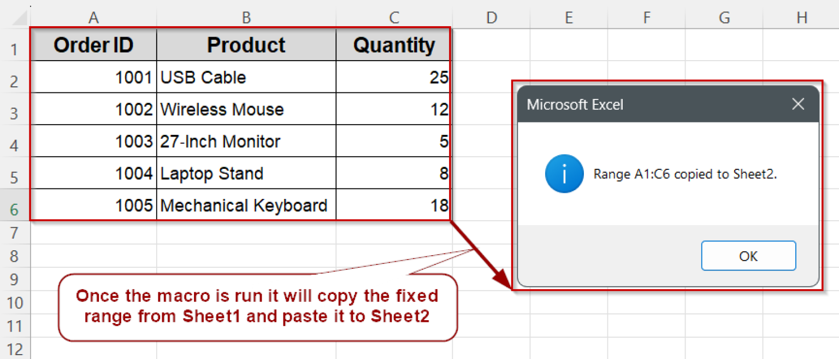Select row 6 header
839x359 pixels.
coord(14,208)
